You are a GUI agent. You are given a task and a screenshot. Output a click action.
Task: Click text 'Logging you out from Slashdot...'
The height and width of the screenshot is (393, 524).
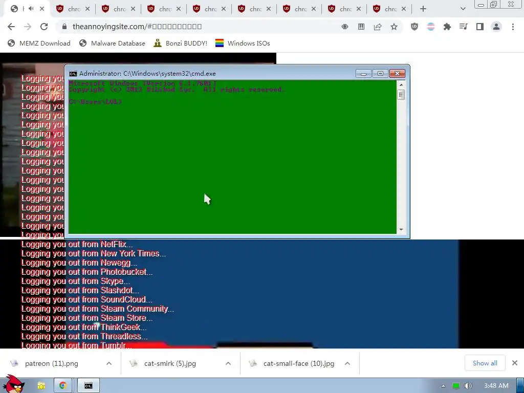point(80,291)
